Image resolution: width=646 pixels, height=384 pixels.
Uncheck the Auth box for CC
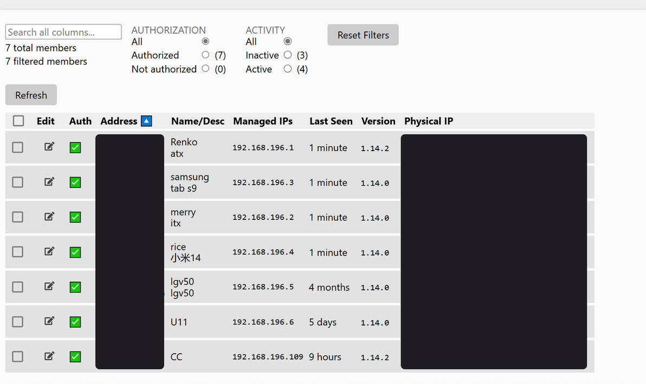(75, 356)
